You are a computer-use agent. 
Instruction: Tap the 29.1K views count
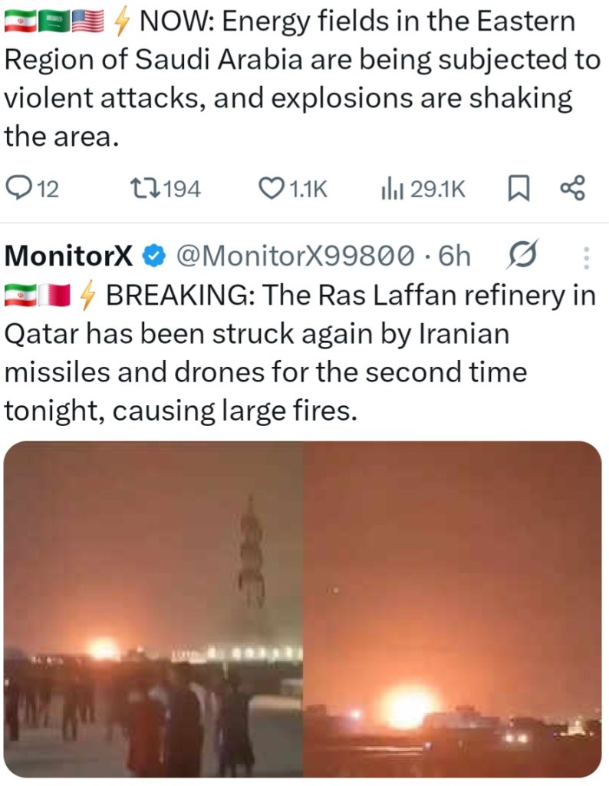437,189
